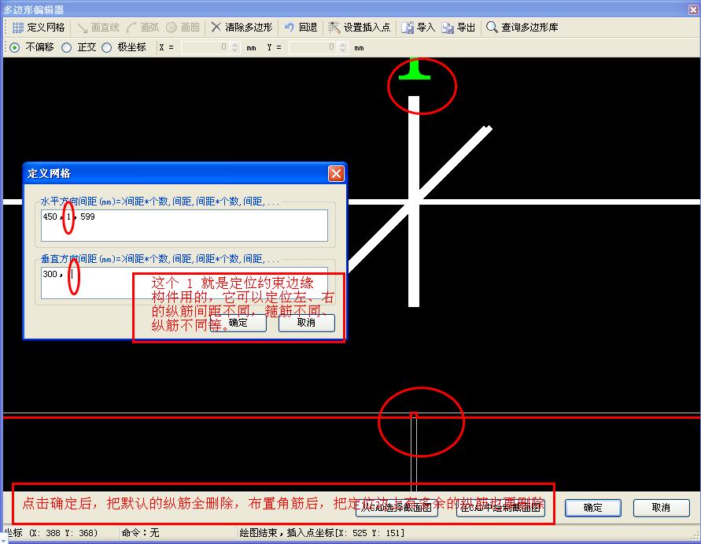
Task: Close the 多边形编辑器 window
Action: pyautogui.click(x=693, y=10)
